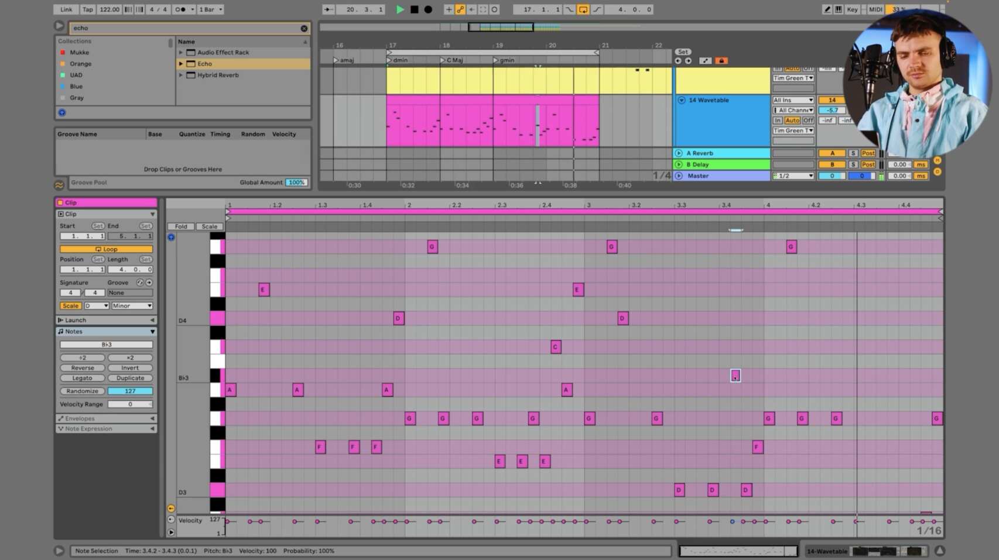Clear the browser search field
The height and width of the screenshot is (560, 999).
(x=304, y=28)
